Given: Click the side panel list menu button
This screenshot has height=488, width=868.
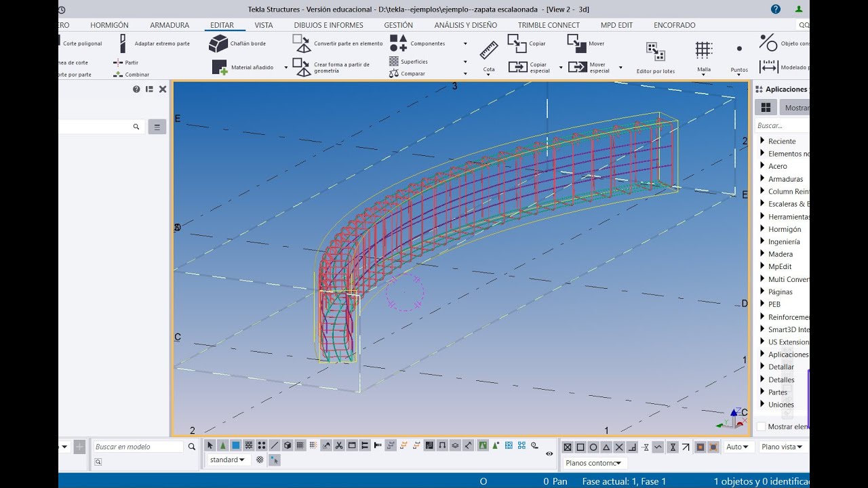Looking at the screenshot, I should pos(157,127).
